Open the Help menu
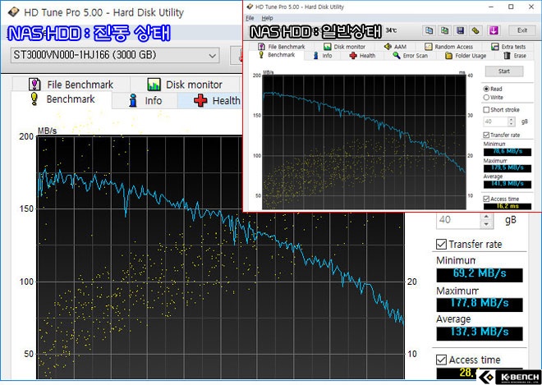 267,18
